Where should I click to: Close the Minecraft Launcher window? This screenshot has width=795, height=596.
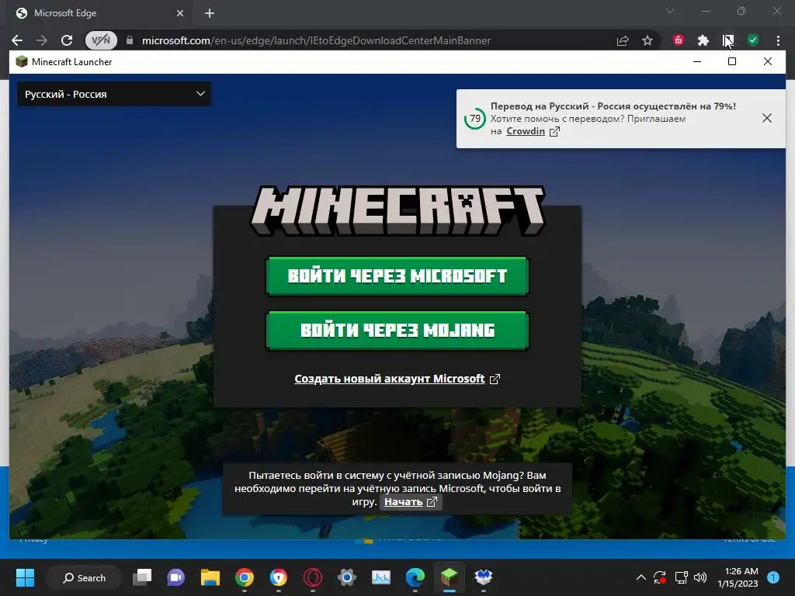tap(768, 62)
